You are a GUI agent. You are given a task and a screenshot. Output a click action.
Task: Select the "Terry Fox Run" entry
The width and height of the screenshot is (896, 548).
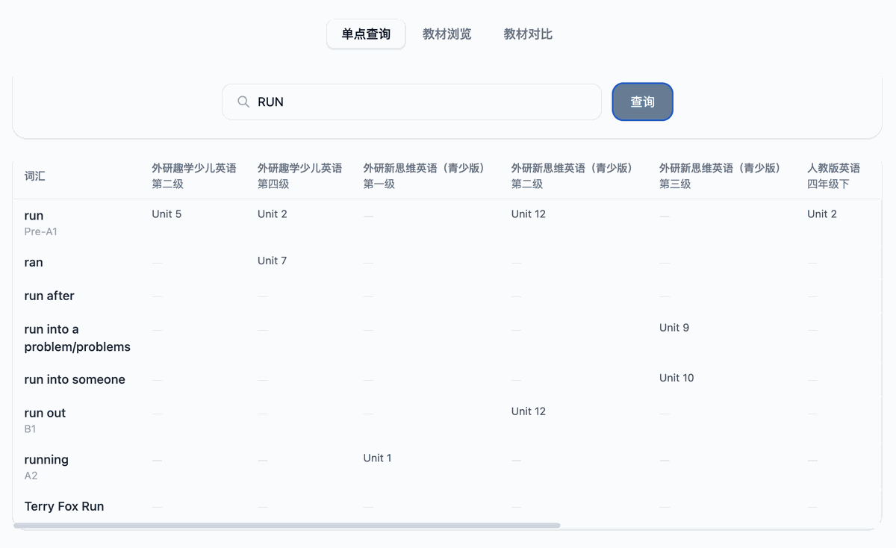(x=64, y=506)
